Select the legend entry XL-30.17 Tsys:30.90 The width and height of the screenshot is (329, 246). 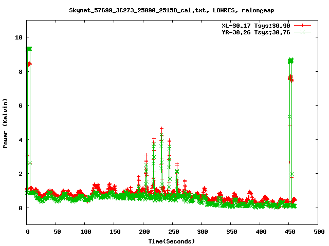point(256,26)
